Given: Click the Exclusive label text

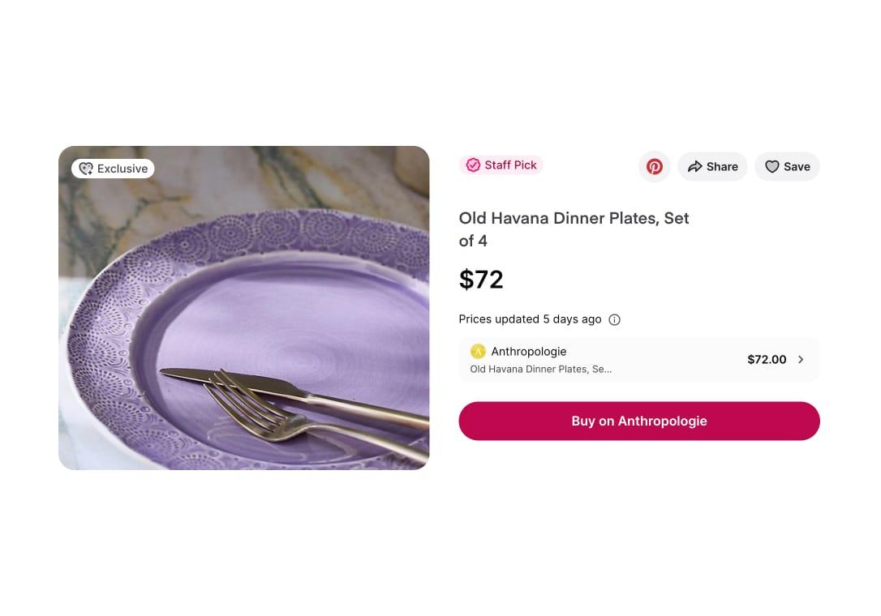Looking at the screenshot, I should click(122, 169).
